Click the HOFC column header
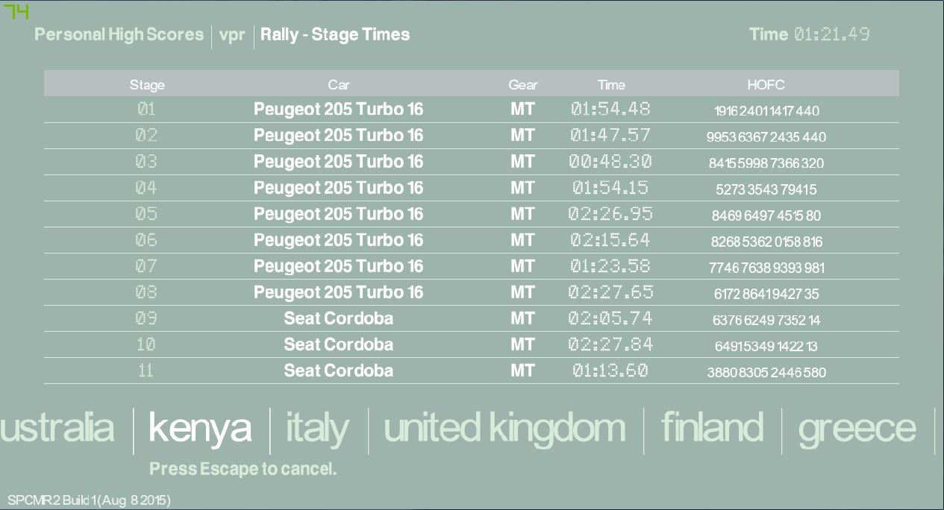 coord(766,85)
